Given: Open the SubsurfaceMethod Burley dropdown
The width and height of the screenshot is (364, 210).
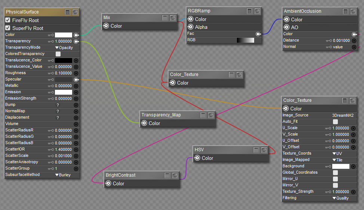Looking at the screenshot, I should (63, 175).
